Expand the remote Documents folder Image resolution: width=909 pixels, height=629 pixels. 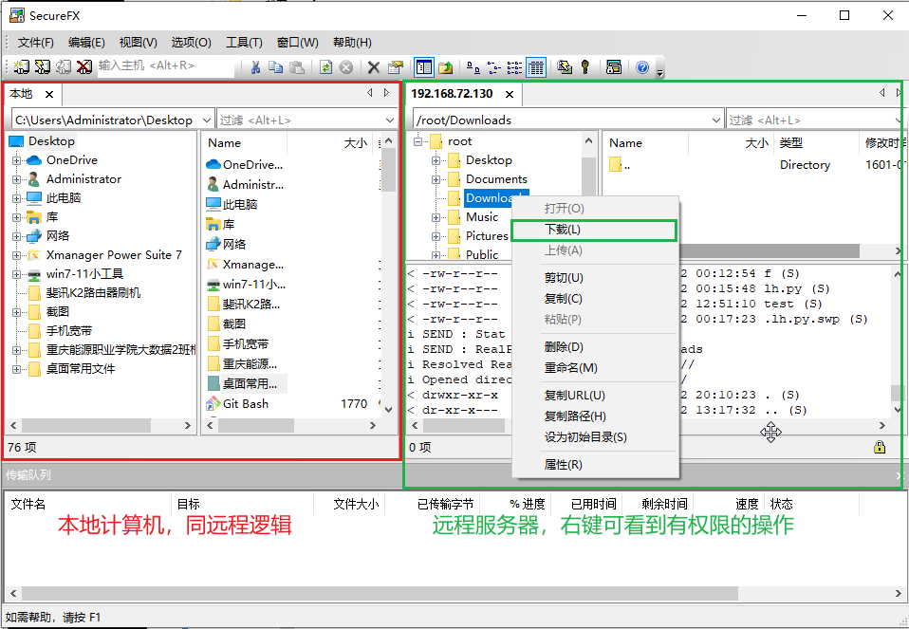[436, 179]
